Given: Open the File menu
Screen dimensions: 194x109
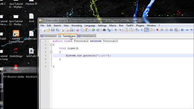Looking at the screenshot, I should (x=42, y=25).
